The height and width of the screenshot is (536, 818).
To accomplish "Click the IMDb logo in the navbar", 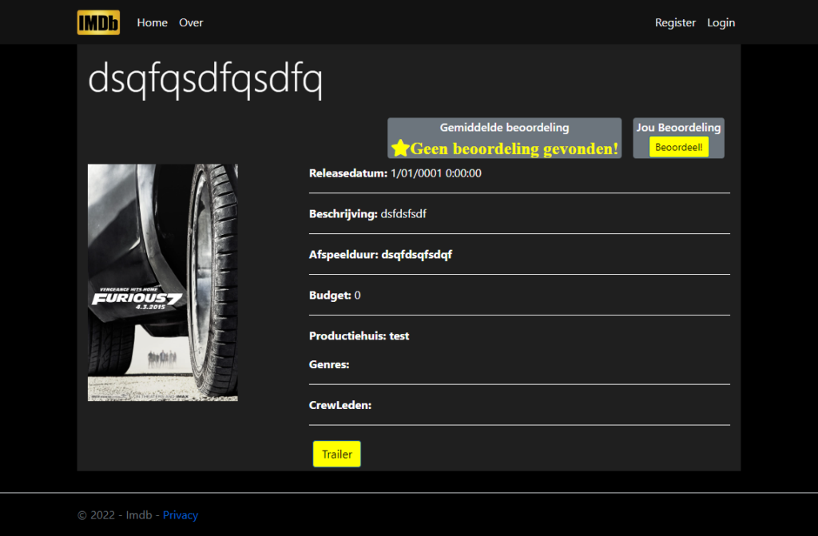I will (98, 22).
